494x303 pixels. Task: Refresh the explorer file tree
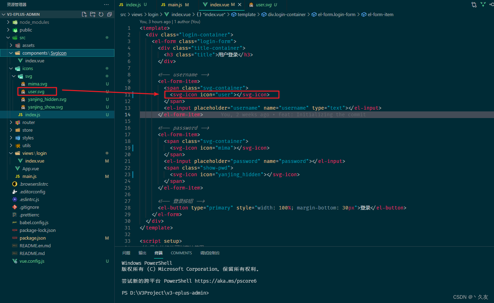(101, 14)
